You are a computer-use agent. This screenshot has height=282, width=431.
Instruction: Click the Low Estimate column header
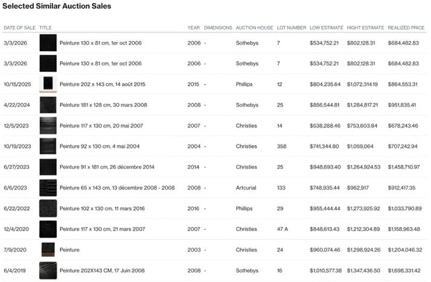[325, 28]
